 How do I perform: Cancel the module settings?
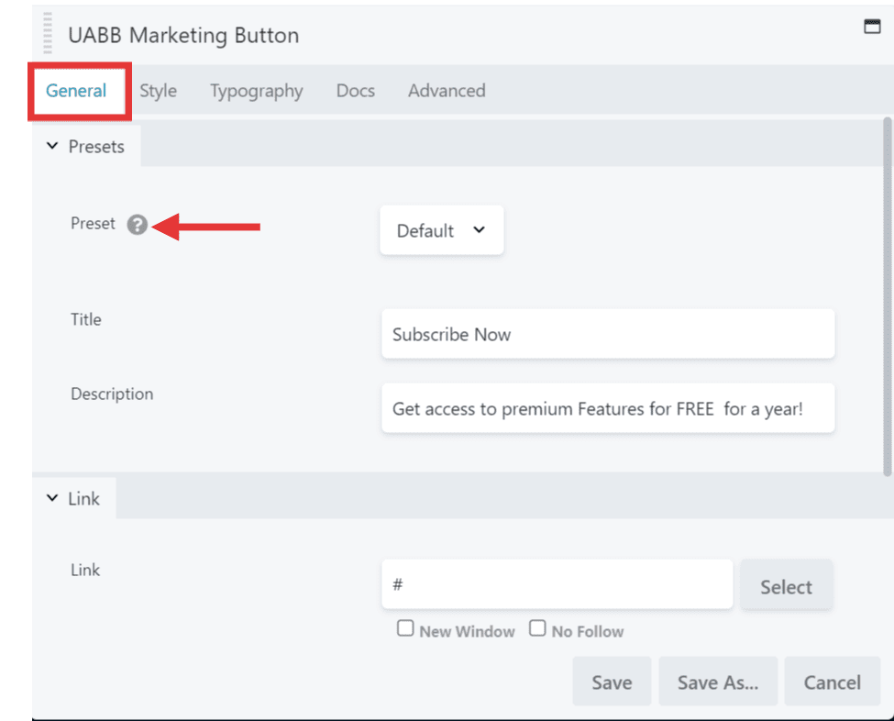(832, 682)
